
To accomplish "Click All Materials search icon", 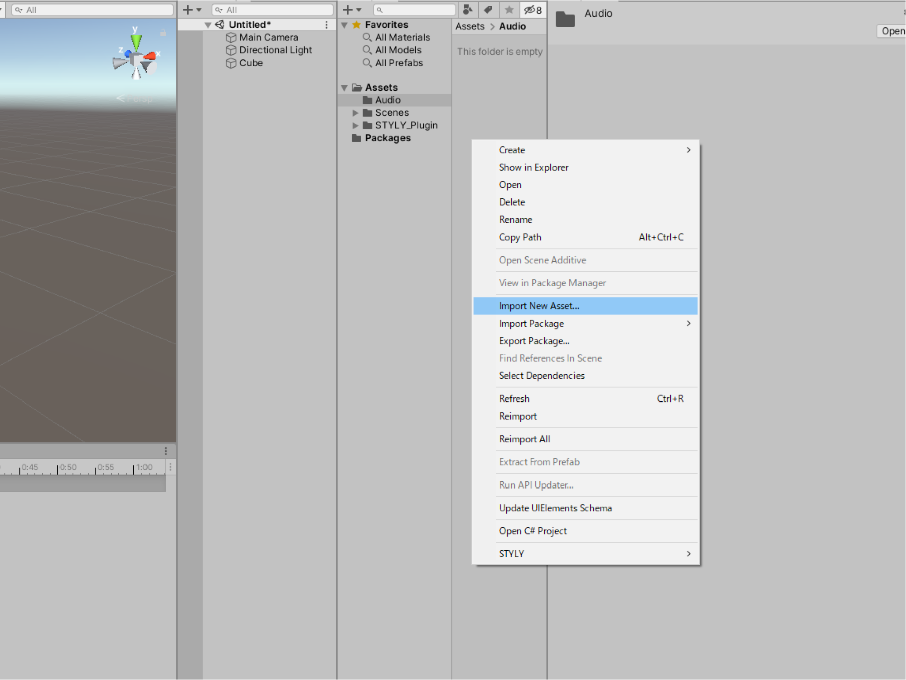I will click(367, 37).
